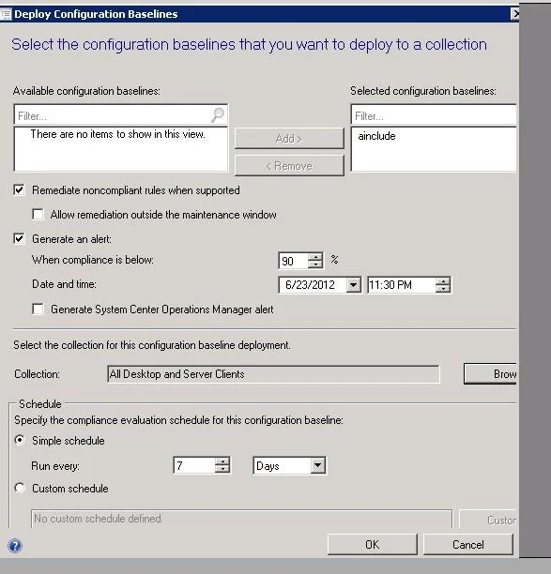Image resolution: width=551 pixels, height=574 pixels.
Task: Open collection Browse button
Action: (491, 374)
